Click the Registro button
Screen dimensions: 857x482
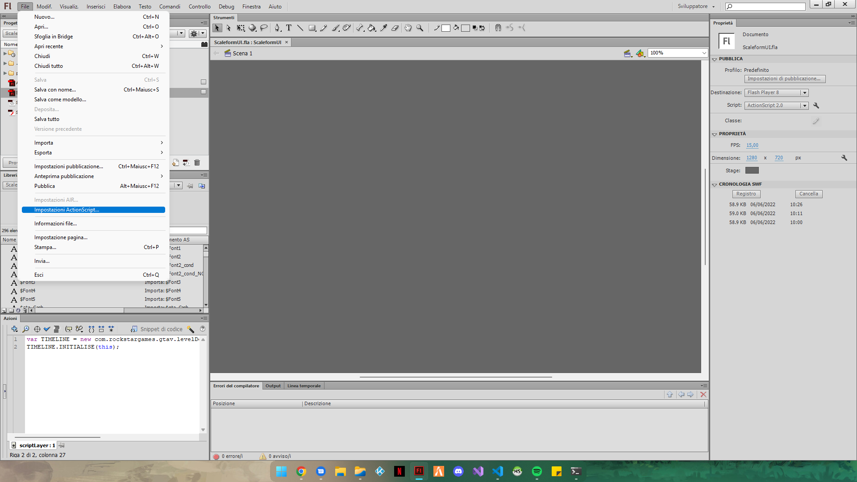(746, 194)
